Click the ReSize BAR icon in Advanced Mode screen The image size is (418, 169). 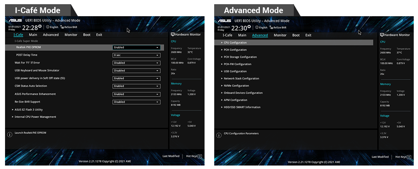[270, 27]
